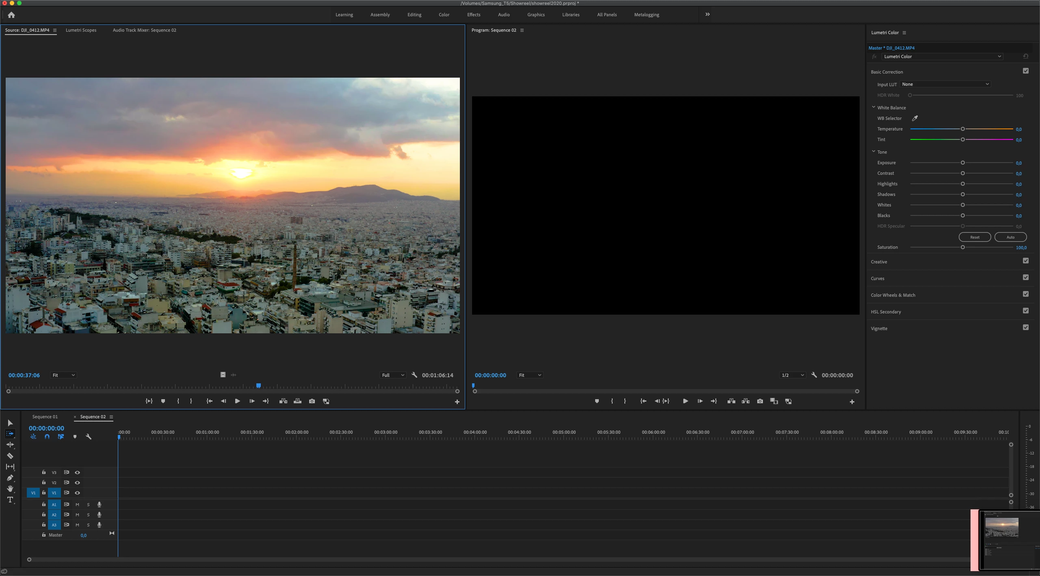
Task: Mute audio track A1
Action: [x=77, y=504]
